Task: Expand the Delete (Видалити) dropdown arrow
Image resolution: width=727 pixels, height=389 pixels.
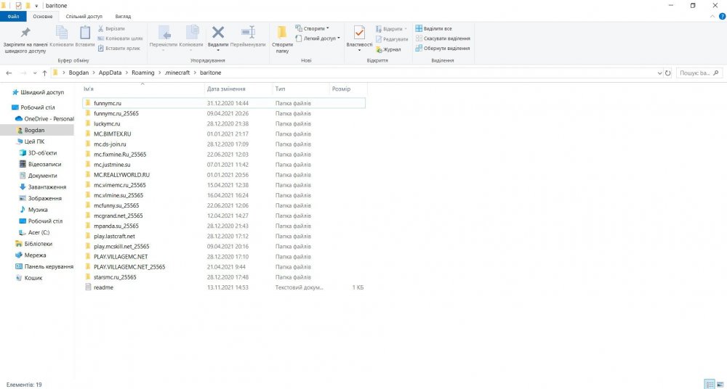Action: (218, 50)
